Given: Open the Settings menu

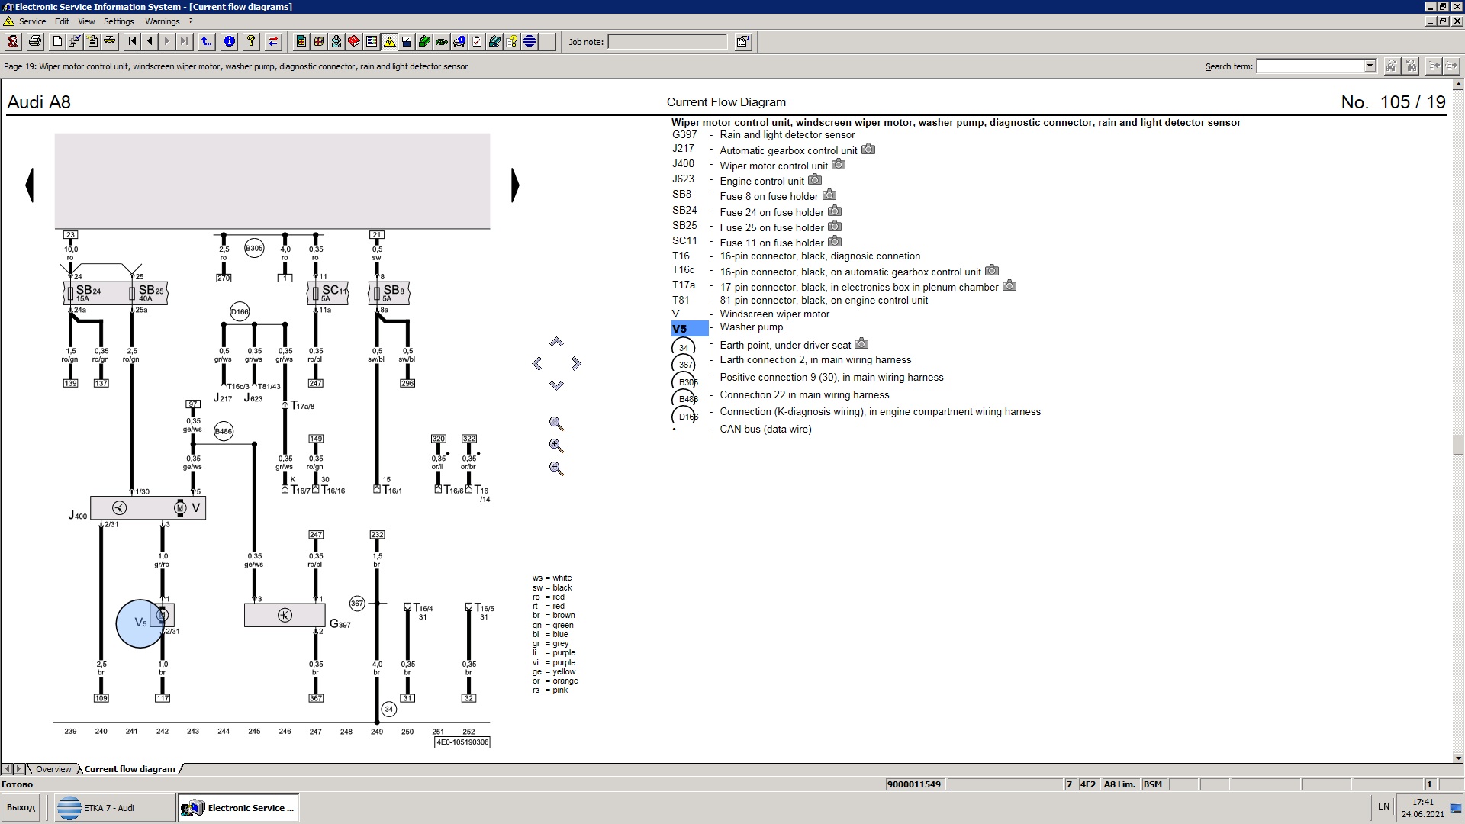Looking at the screenshot, I should point(118,21).
